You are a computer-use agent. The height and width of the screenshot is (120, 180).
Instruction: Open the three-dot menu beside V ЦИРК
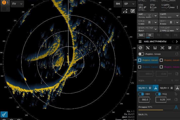[177, 8]
